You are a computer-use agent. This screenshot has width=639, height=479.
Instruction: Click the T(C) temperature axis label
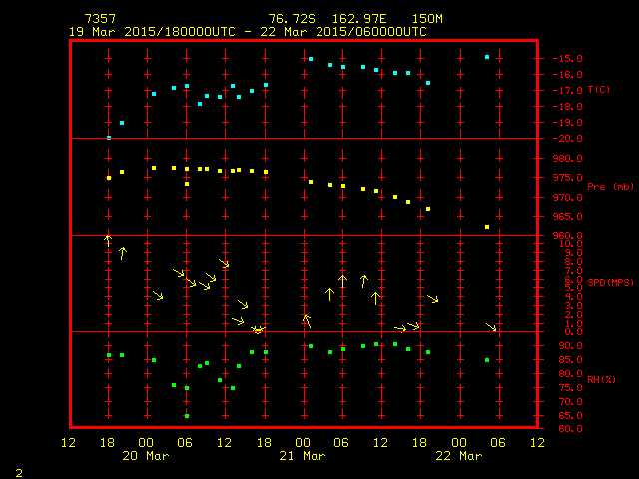coord(599,90)
